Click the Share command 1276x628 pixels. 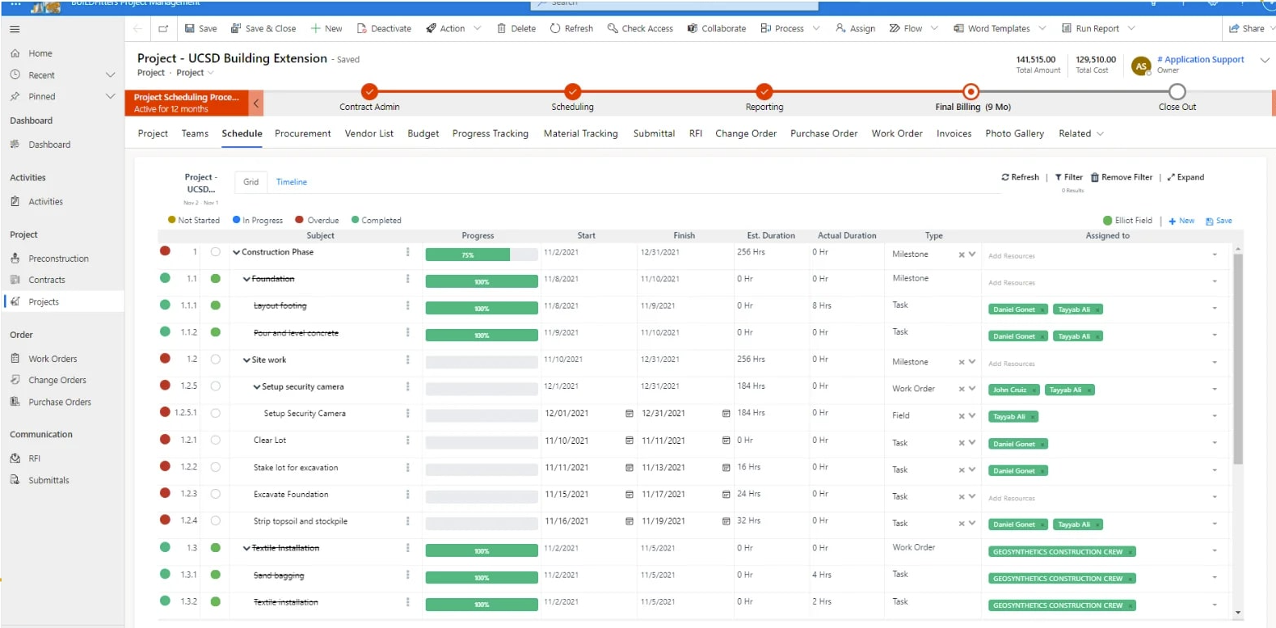[1247, 28]
